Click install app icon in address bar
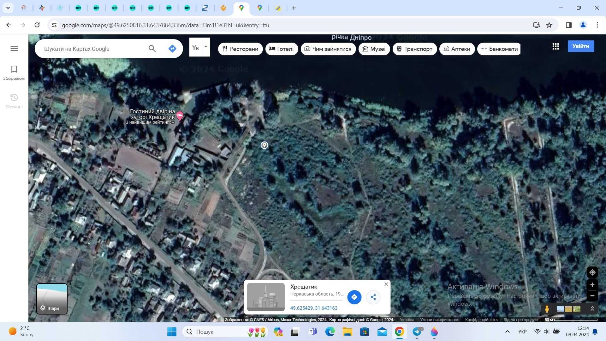606x341 pixels. pyautogui.click(x=536, y=25)
